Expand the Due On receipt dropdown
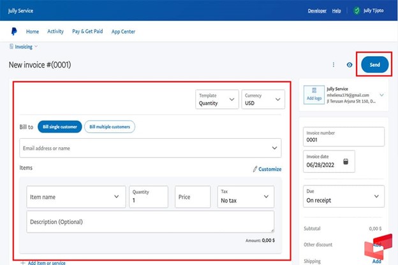Image resolution: width=398 pixels, height=265 pixels. coord(344,196)
